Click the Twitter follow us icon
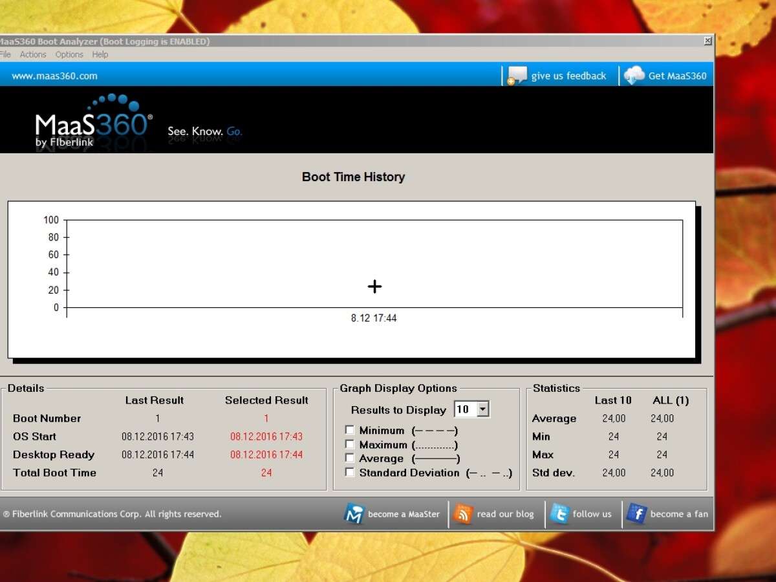The image size is (776, 582). point(559,514)
